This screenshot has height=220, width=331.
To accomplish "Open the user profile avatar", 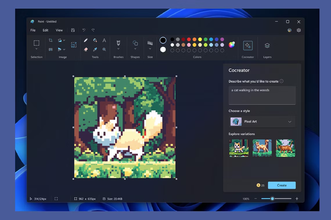I will pos(289,30).
